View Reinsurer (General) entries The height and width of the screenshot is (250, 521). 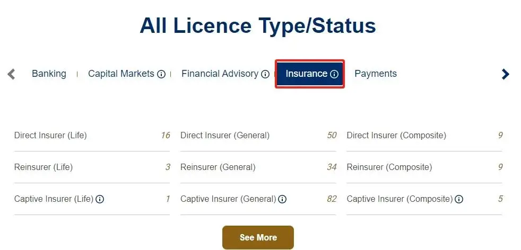point(218,167)
